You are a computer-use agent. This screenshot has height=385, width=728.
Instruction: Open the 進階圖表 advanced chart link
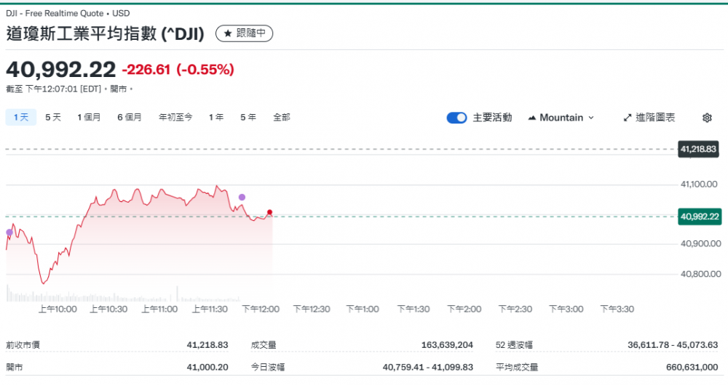click(x=655, y=118)
